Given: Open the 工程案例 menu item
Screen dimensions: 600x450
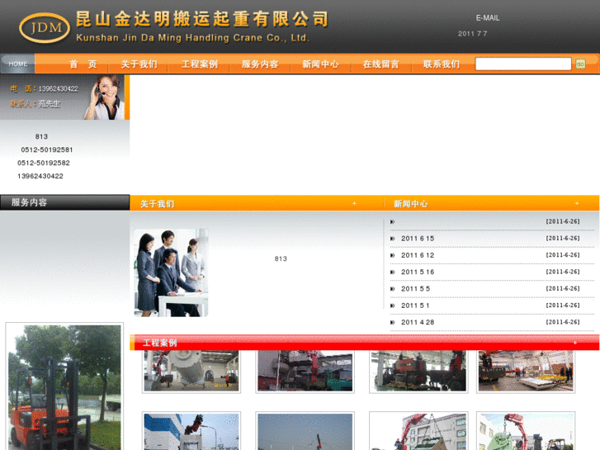Looking at the screenshot, I should click(200, 64).
